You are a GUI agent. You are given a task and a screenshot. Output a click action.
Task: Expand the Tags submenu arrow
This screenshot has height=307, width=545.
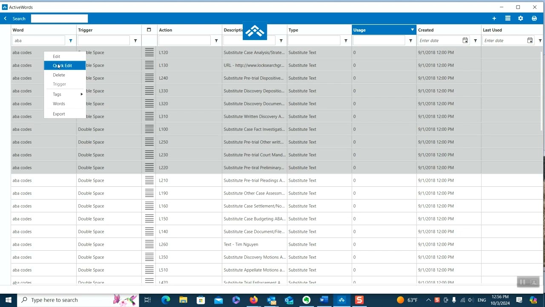click(81, 94)
